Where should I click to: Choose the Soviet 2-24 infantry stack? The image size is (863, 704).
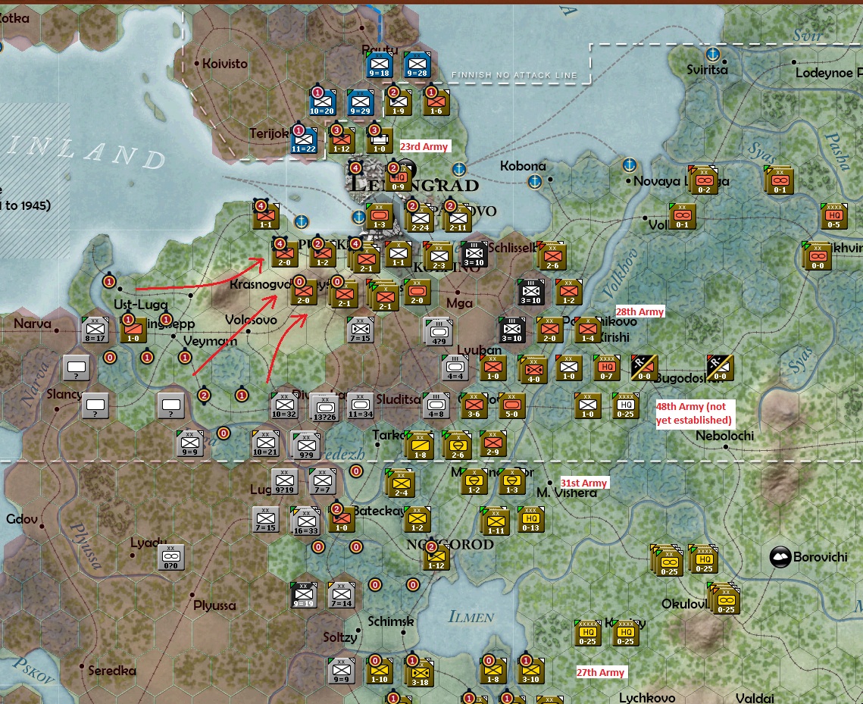[x=420, y=219]
